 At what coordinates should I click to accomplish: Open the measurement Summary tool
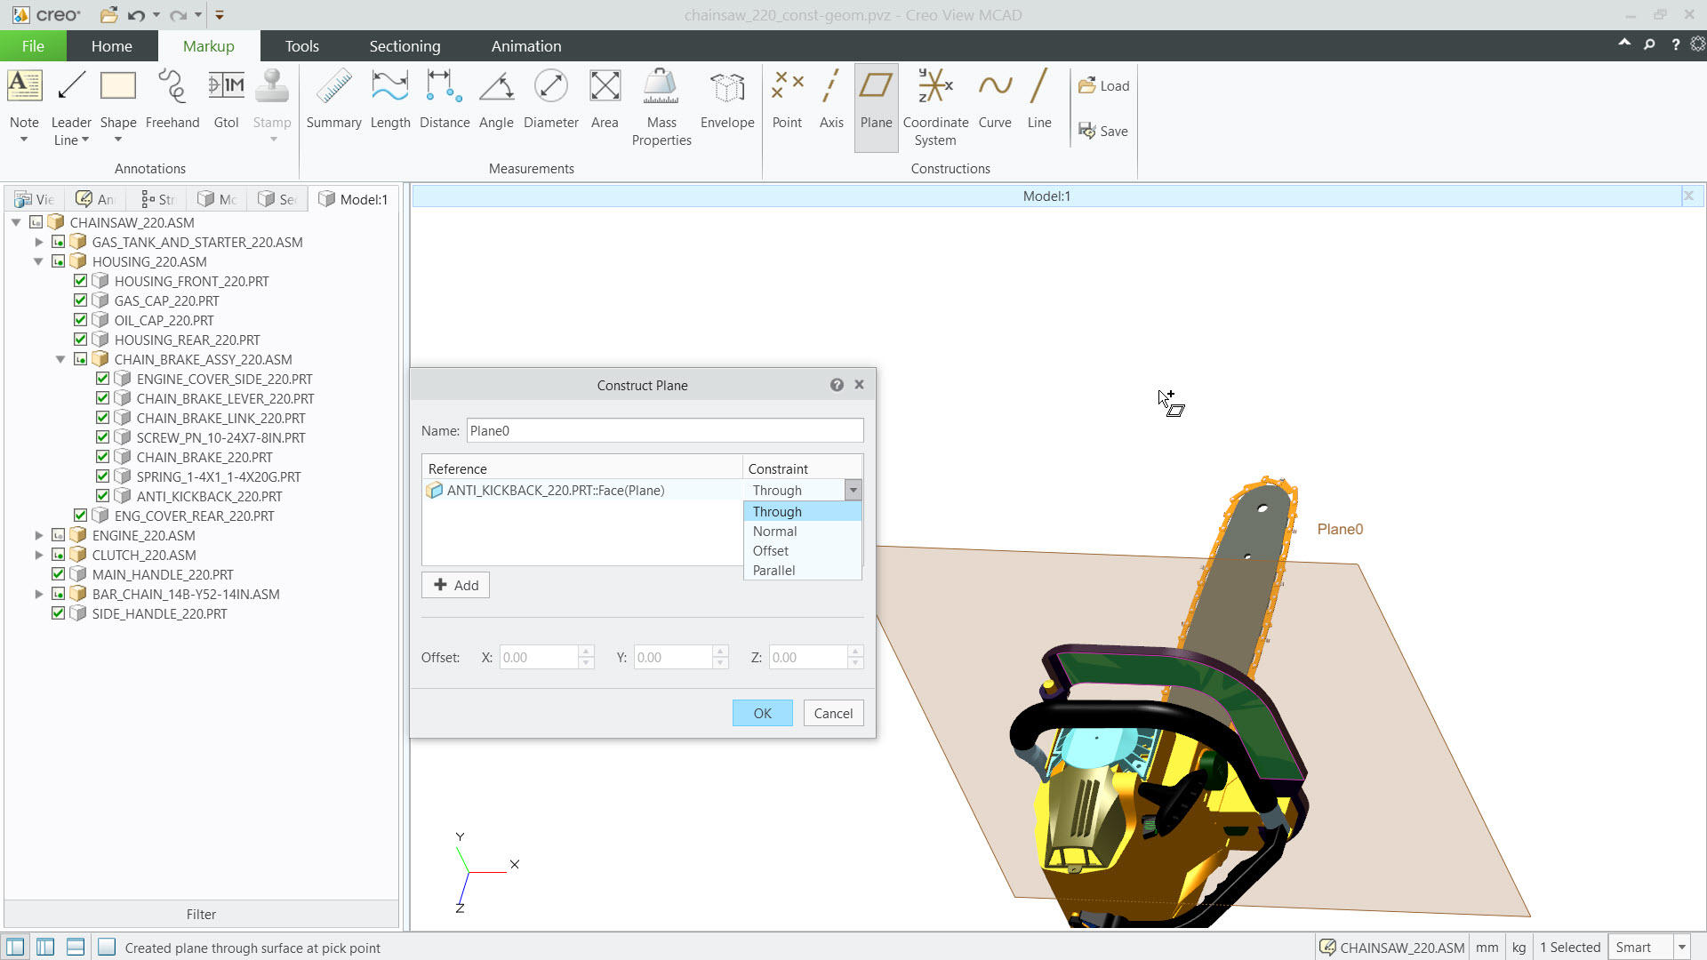[333, 100]
